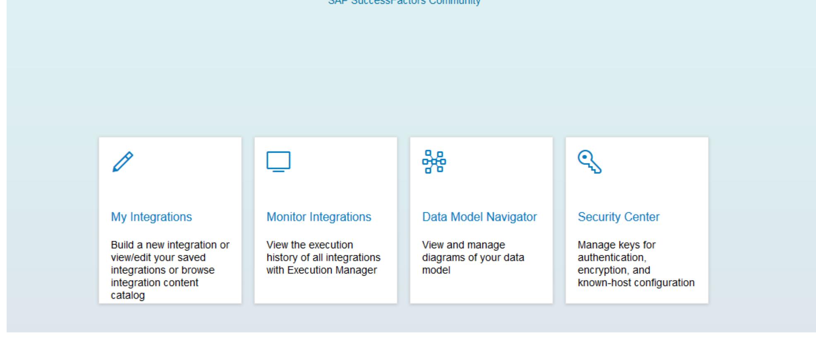Click the network diagram icon for Data Model Navigator

click(434, 161)
